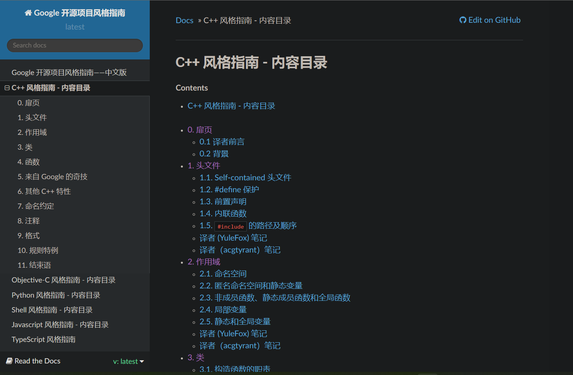Open link 2.1. 命名空间
Image resolution: width=573 pixels, height=375 pixels.
pyautogui.click(x=223, y=274)
